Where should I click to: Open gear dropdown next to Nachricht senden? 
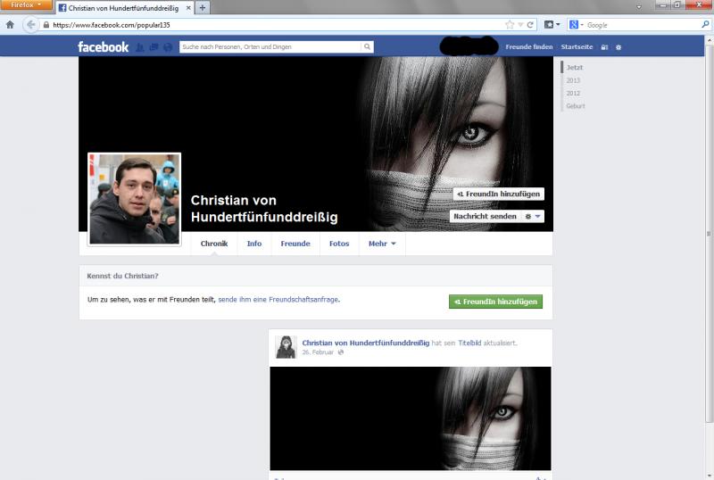(532, 216)
